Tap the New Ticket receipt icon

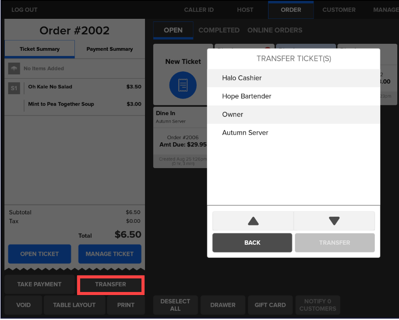click(183, 85)
